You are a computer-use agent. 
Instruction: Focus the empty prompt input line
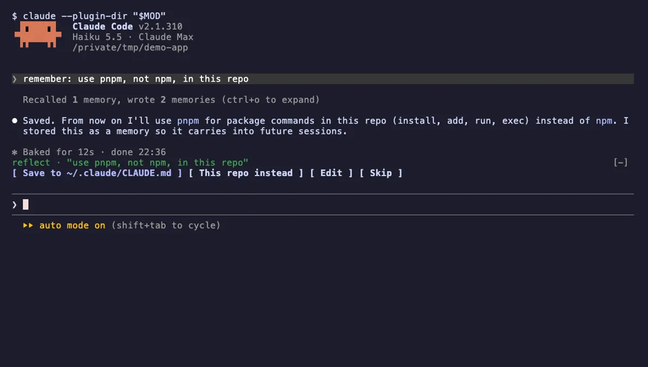(323, 205)
